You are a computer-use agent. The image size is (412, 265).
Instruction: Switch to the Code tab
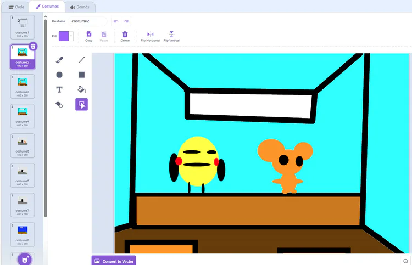point(16,7)
